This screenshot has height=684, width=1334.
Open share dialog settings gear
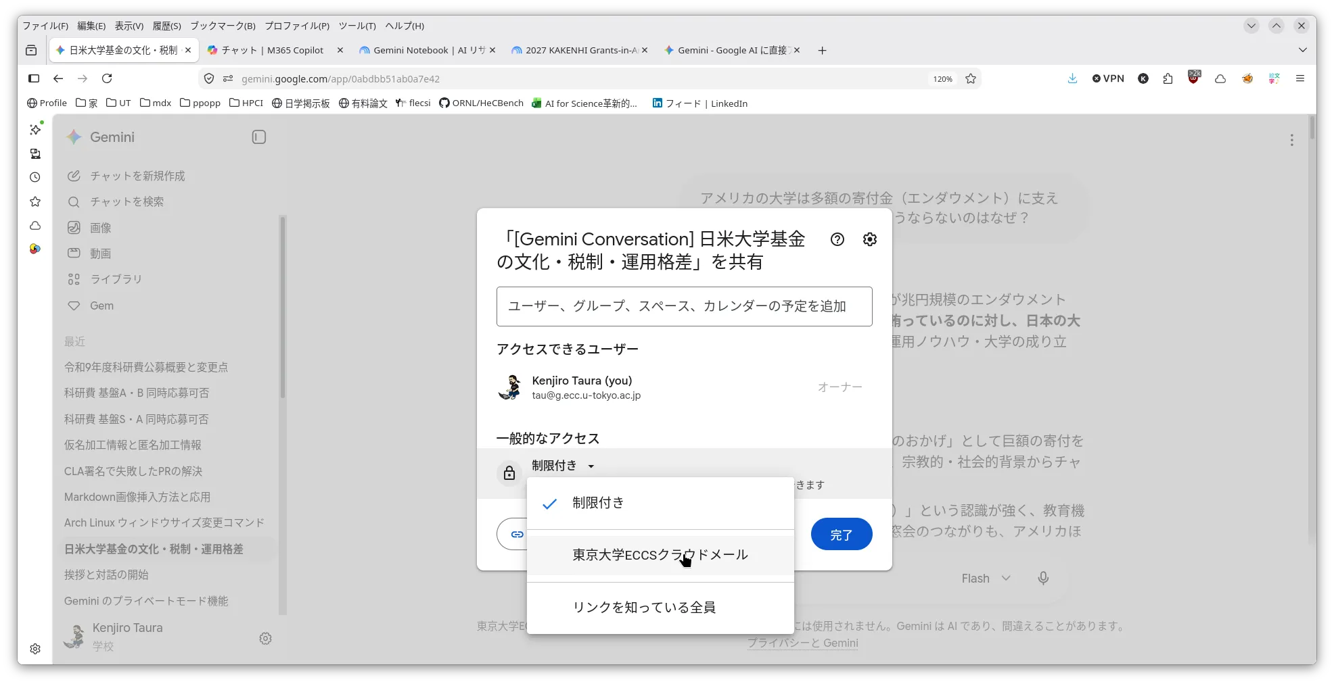point(870,239)
